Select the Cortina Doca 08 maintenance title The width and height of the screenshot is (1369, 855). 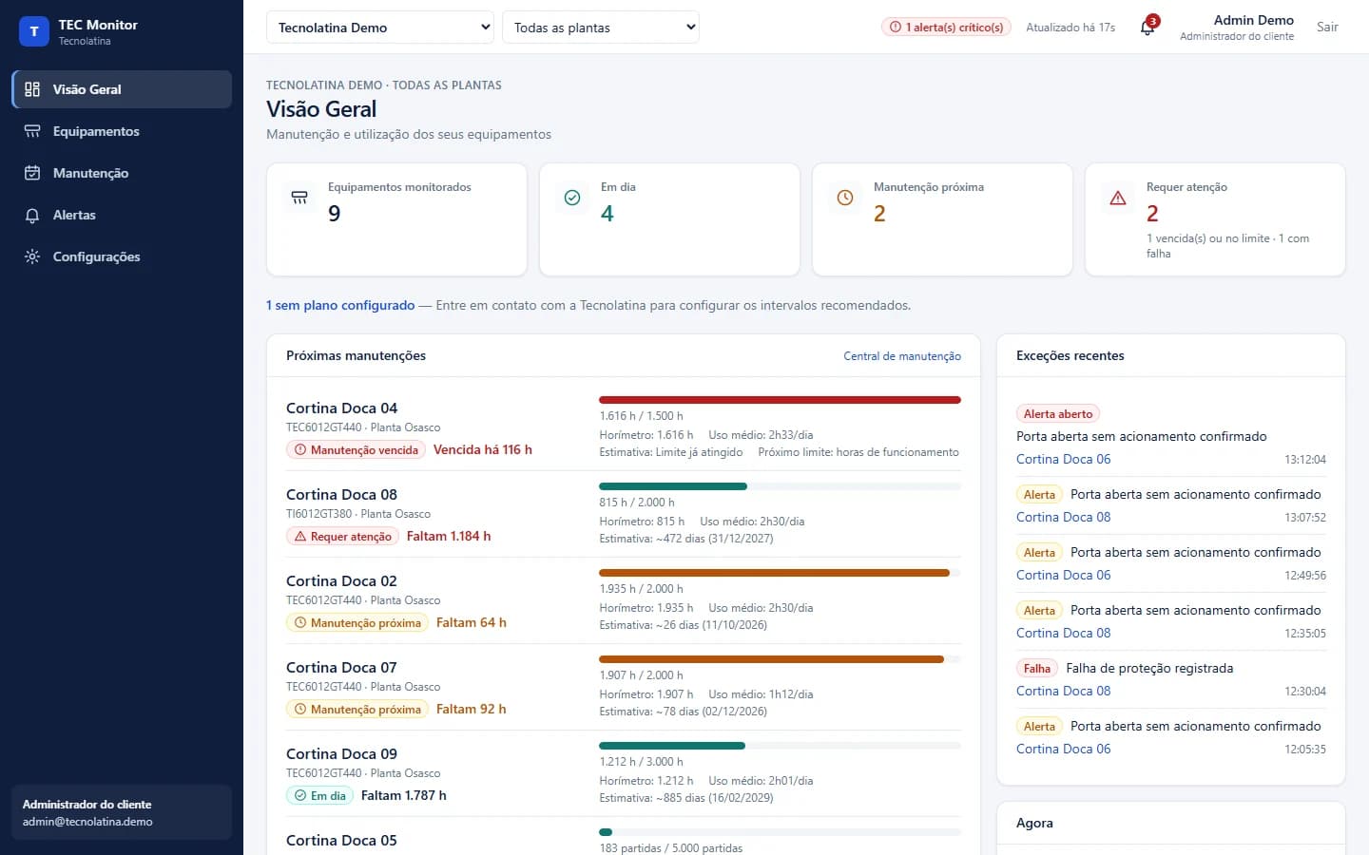[341, 495]
